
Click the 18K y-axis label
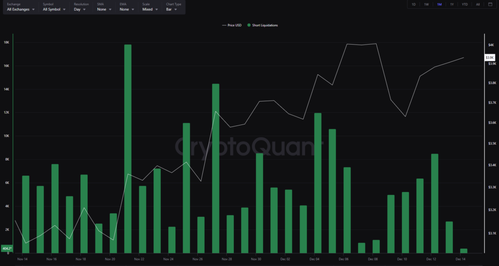[x=6, y=42]
